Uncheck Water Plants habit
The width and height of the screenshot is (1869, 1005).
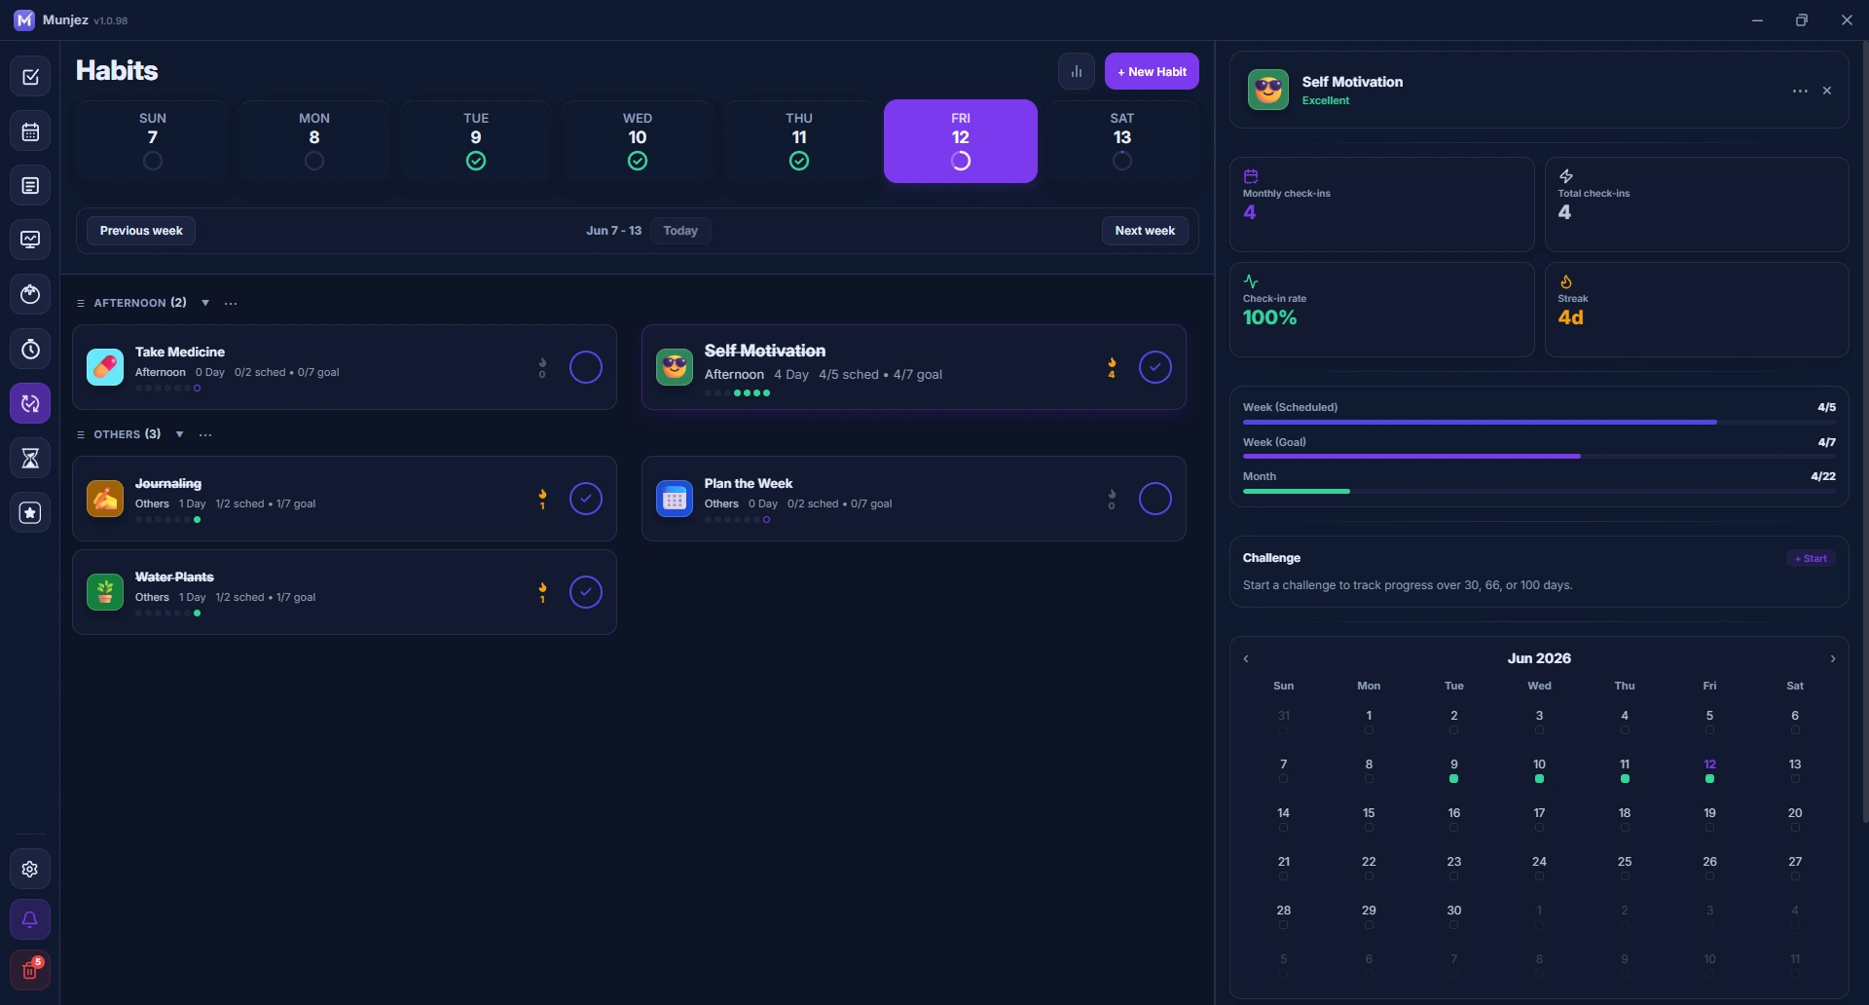click(586, 592)
